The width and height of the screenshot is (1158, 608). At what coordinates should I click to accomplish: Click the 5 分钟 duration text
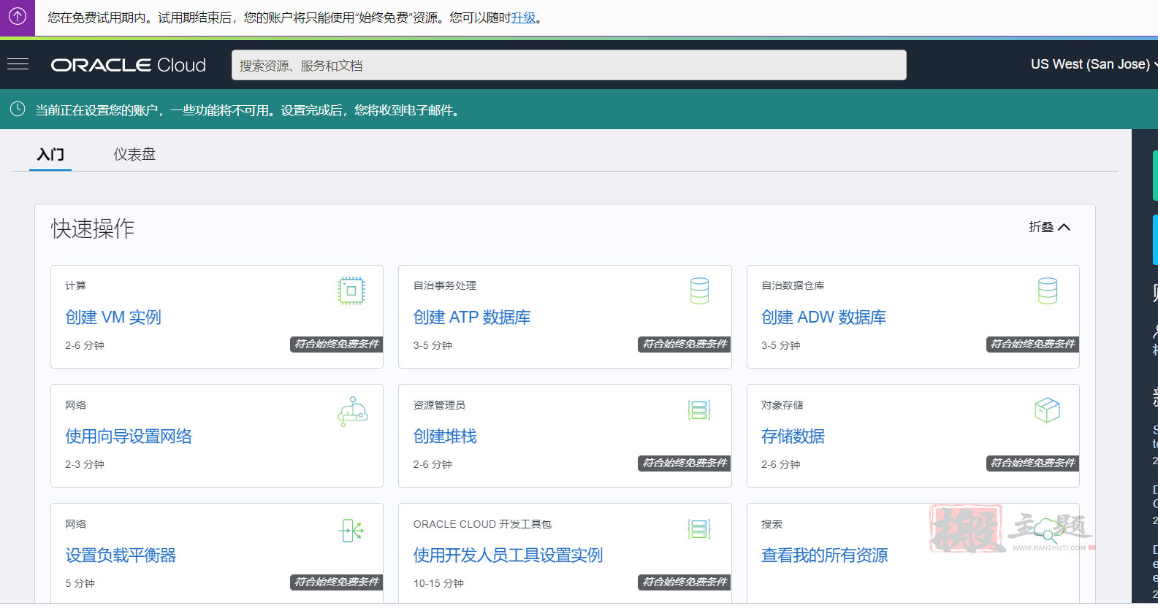coord(80,583)
